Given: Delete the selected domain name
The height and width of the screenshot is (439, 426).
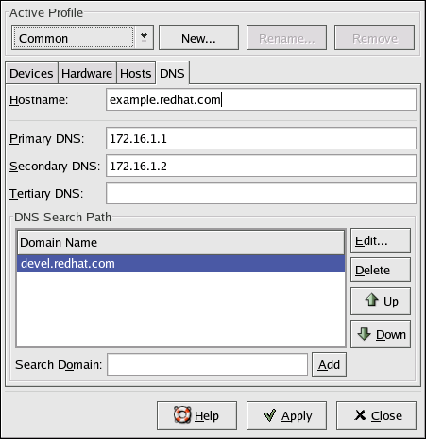Looking at the screenshot, I should click(381, 270).
